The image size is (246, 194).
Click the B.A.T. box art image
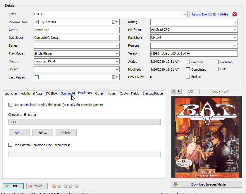click(207, 137)
